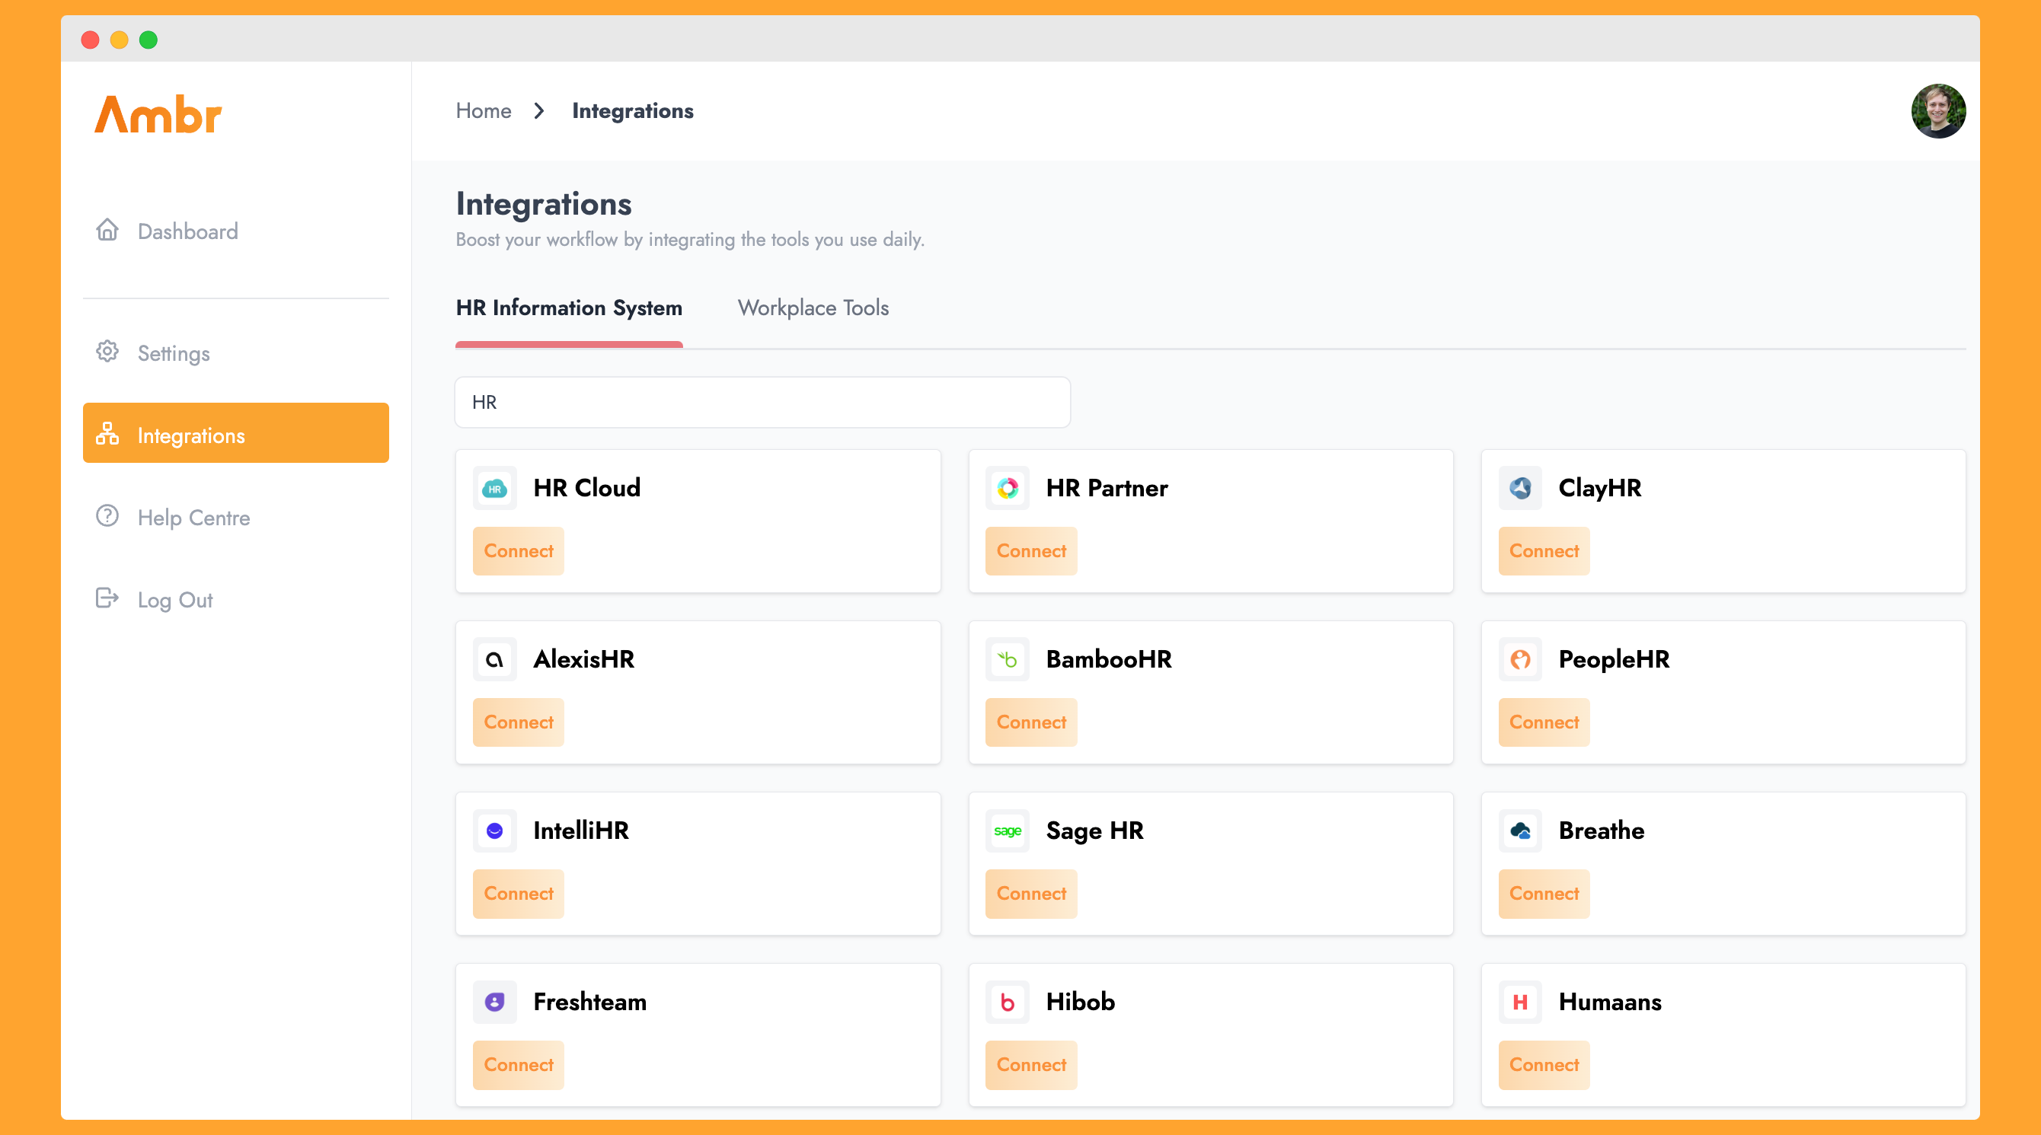Open Settings via the gear icon

click(107, 352)
